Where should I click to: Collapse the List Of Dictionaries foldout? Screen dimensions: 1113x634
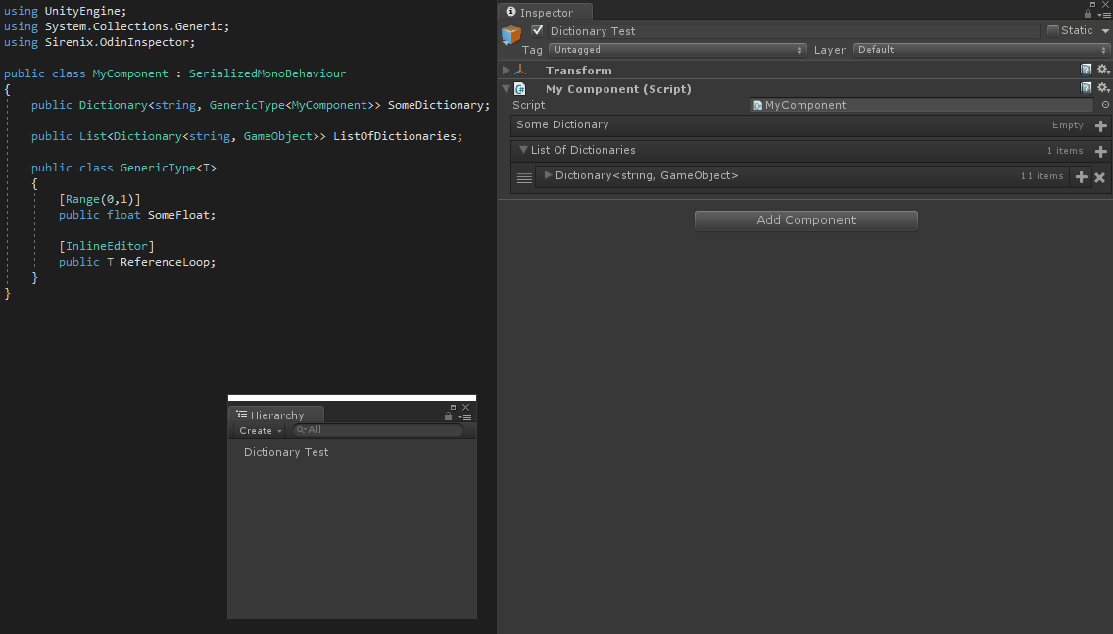[523, 150]
